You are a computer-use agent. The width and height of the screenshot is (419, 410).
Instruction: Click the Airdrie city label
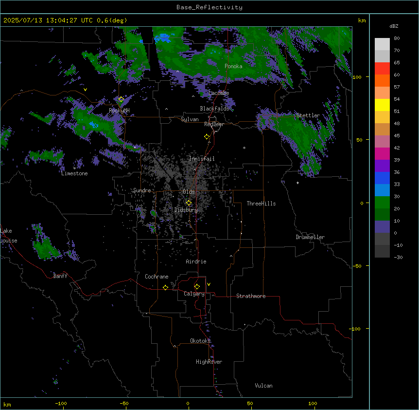pos(196,261)
